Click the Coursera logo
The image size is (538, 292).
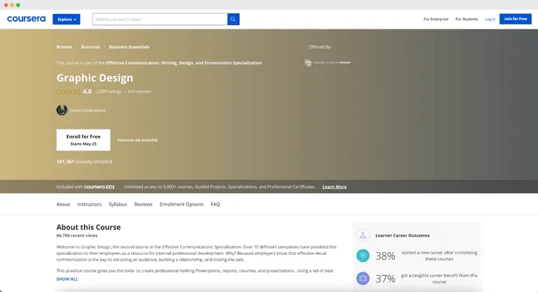tap(26, 19)
